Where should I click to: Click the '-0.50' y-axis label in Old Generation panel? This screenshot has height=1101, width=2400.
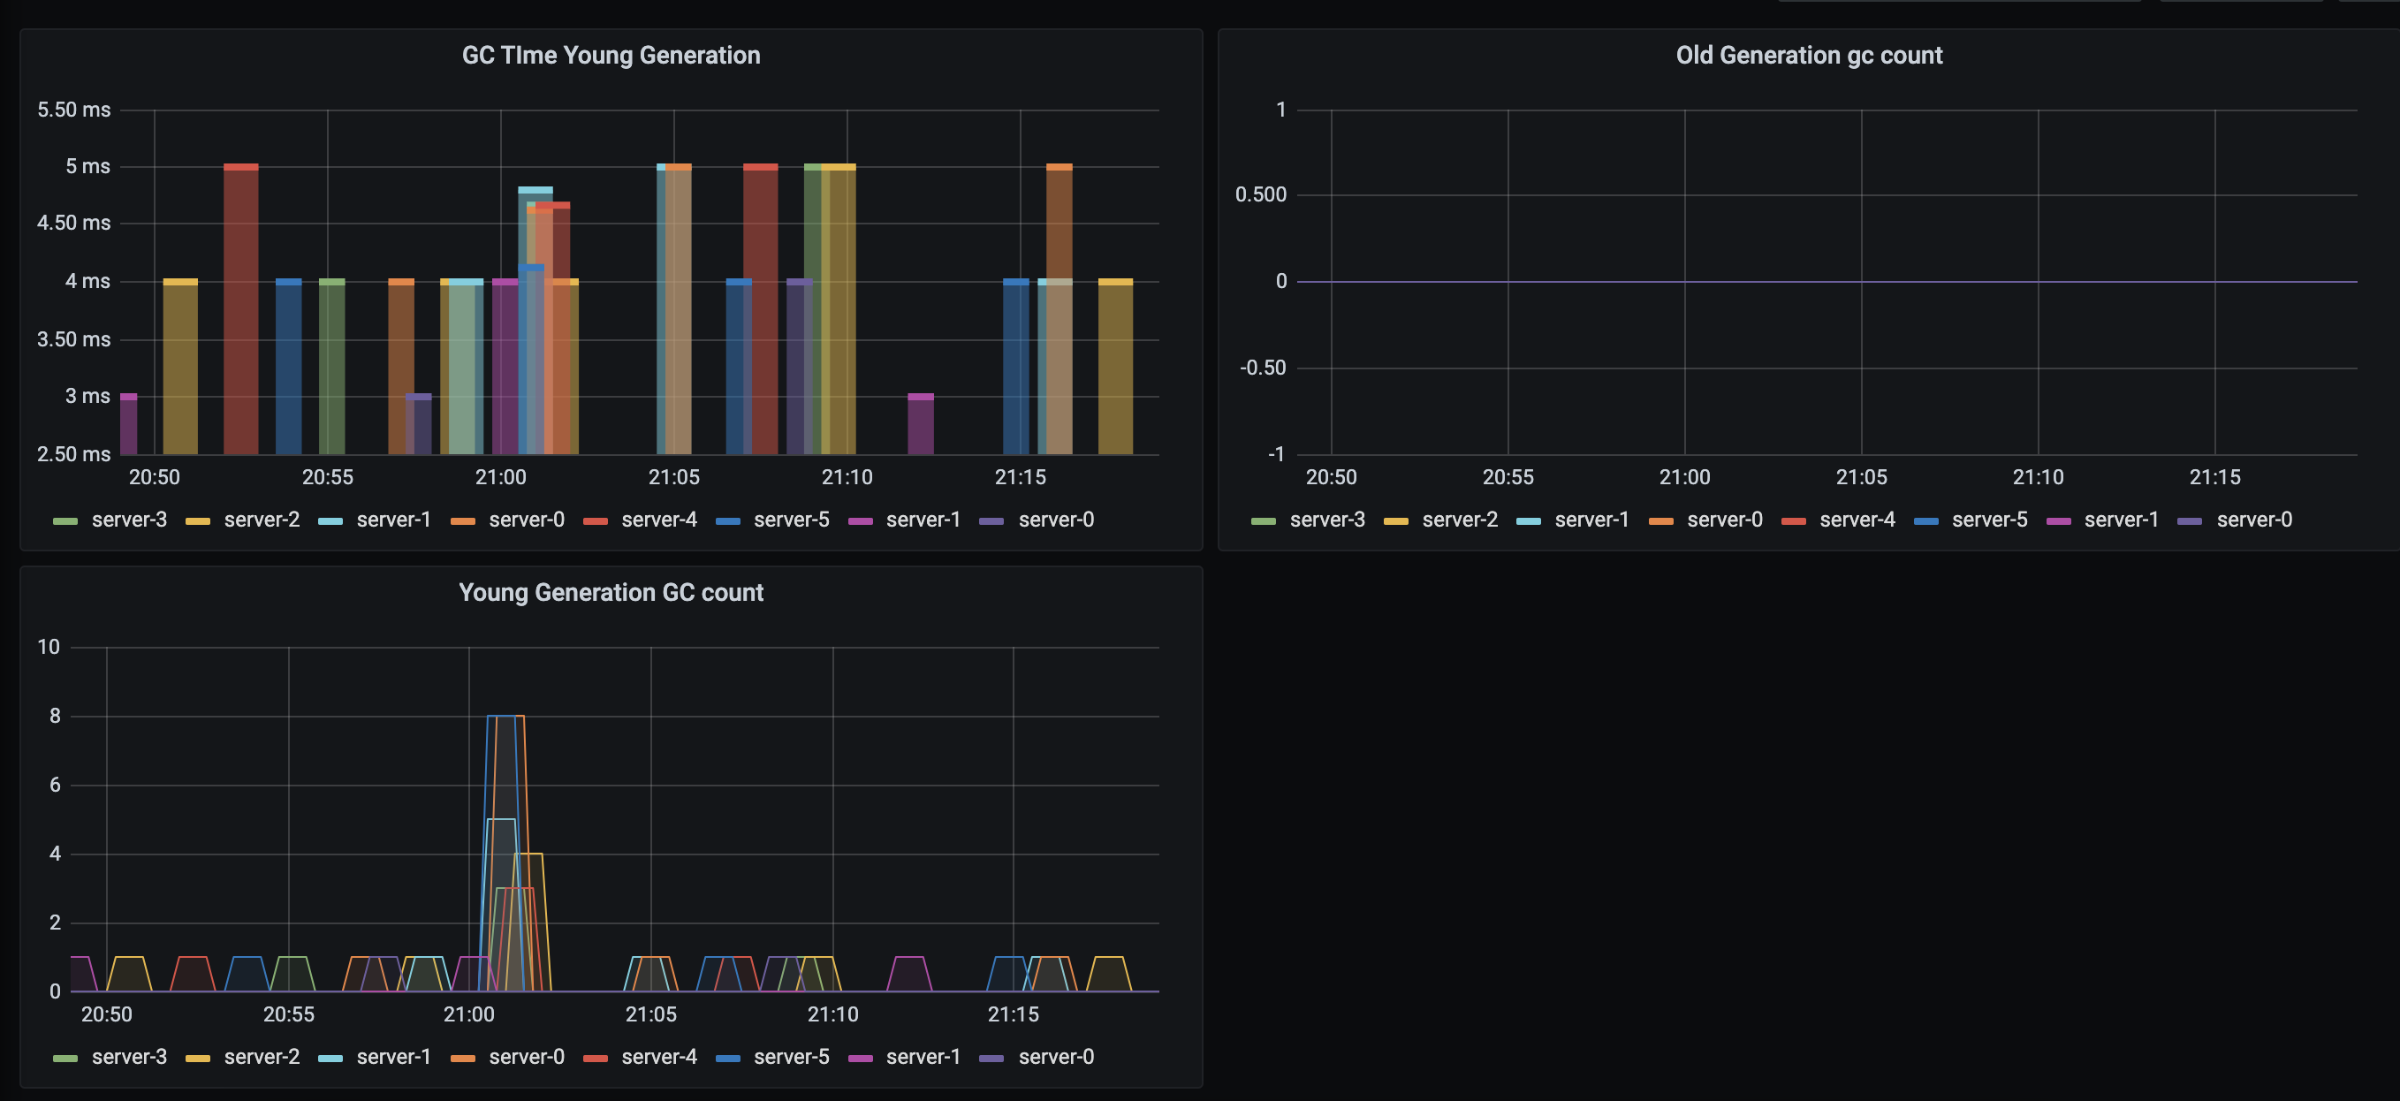(1263, 368)
